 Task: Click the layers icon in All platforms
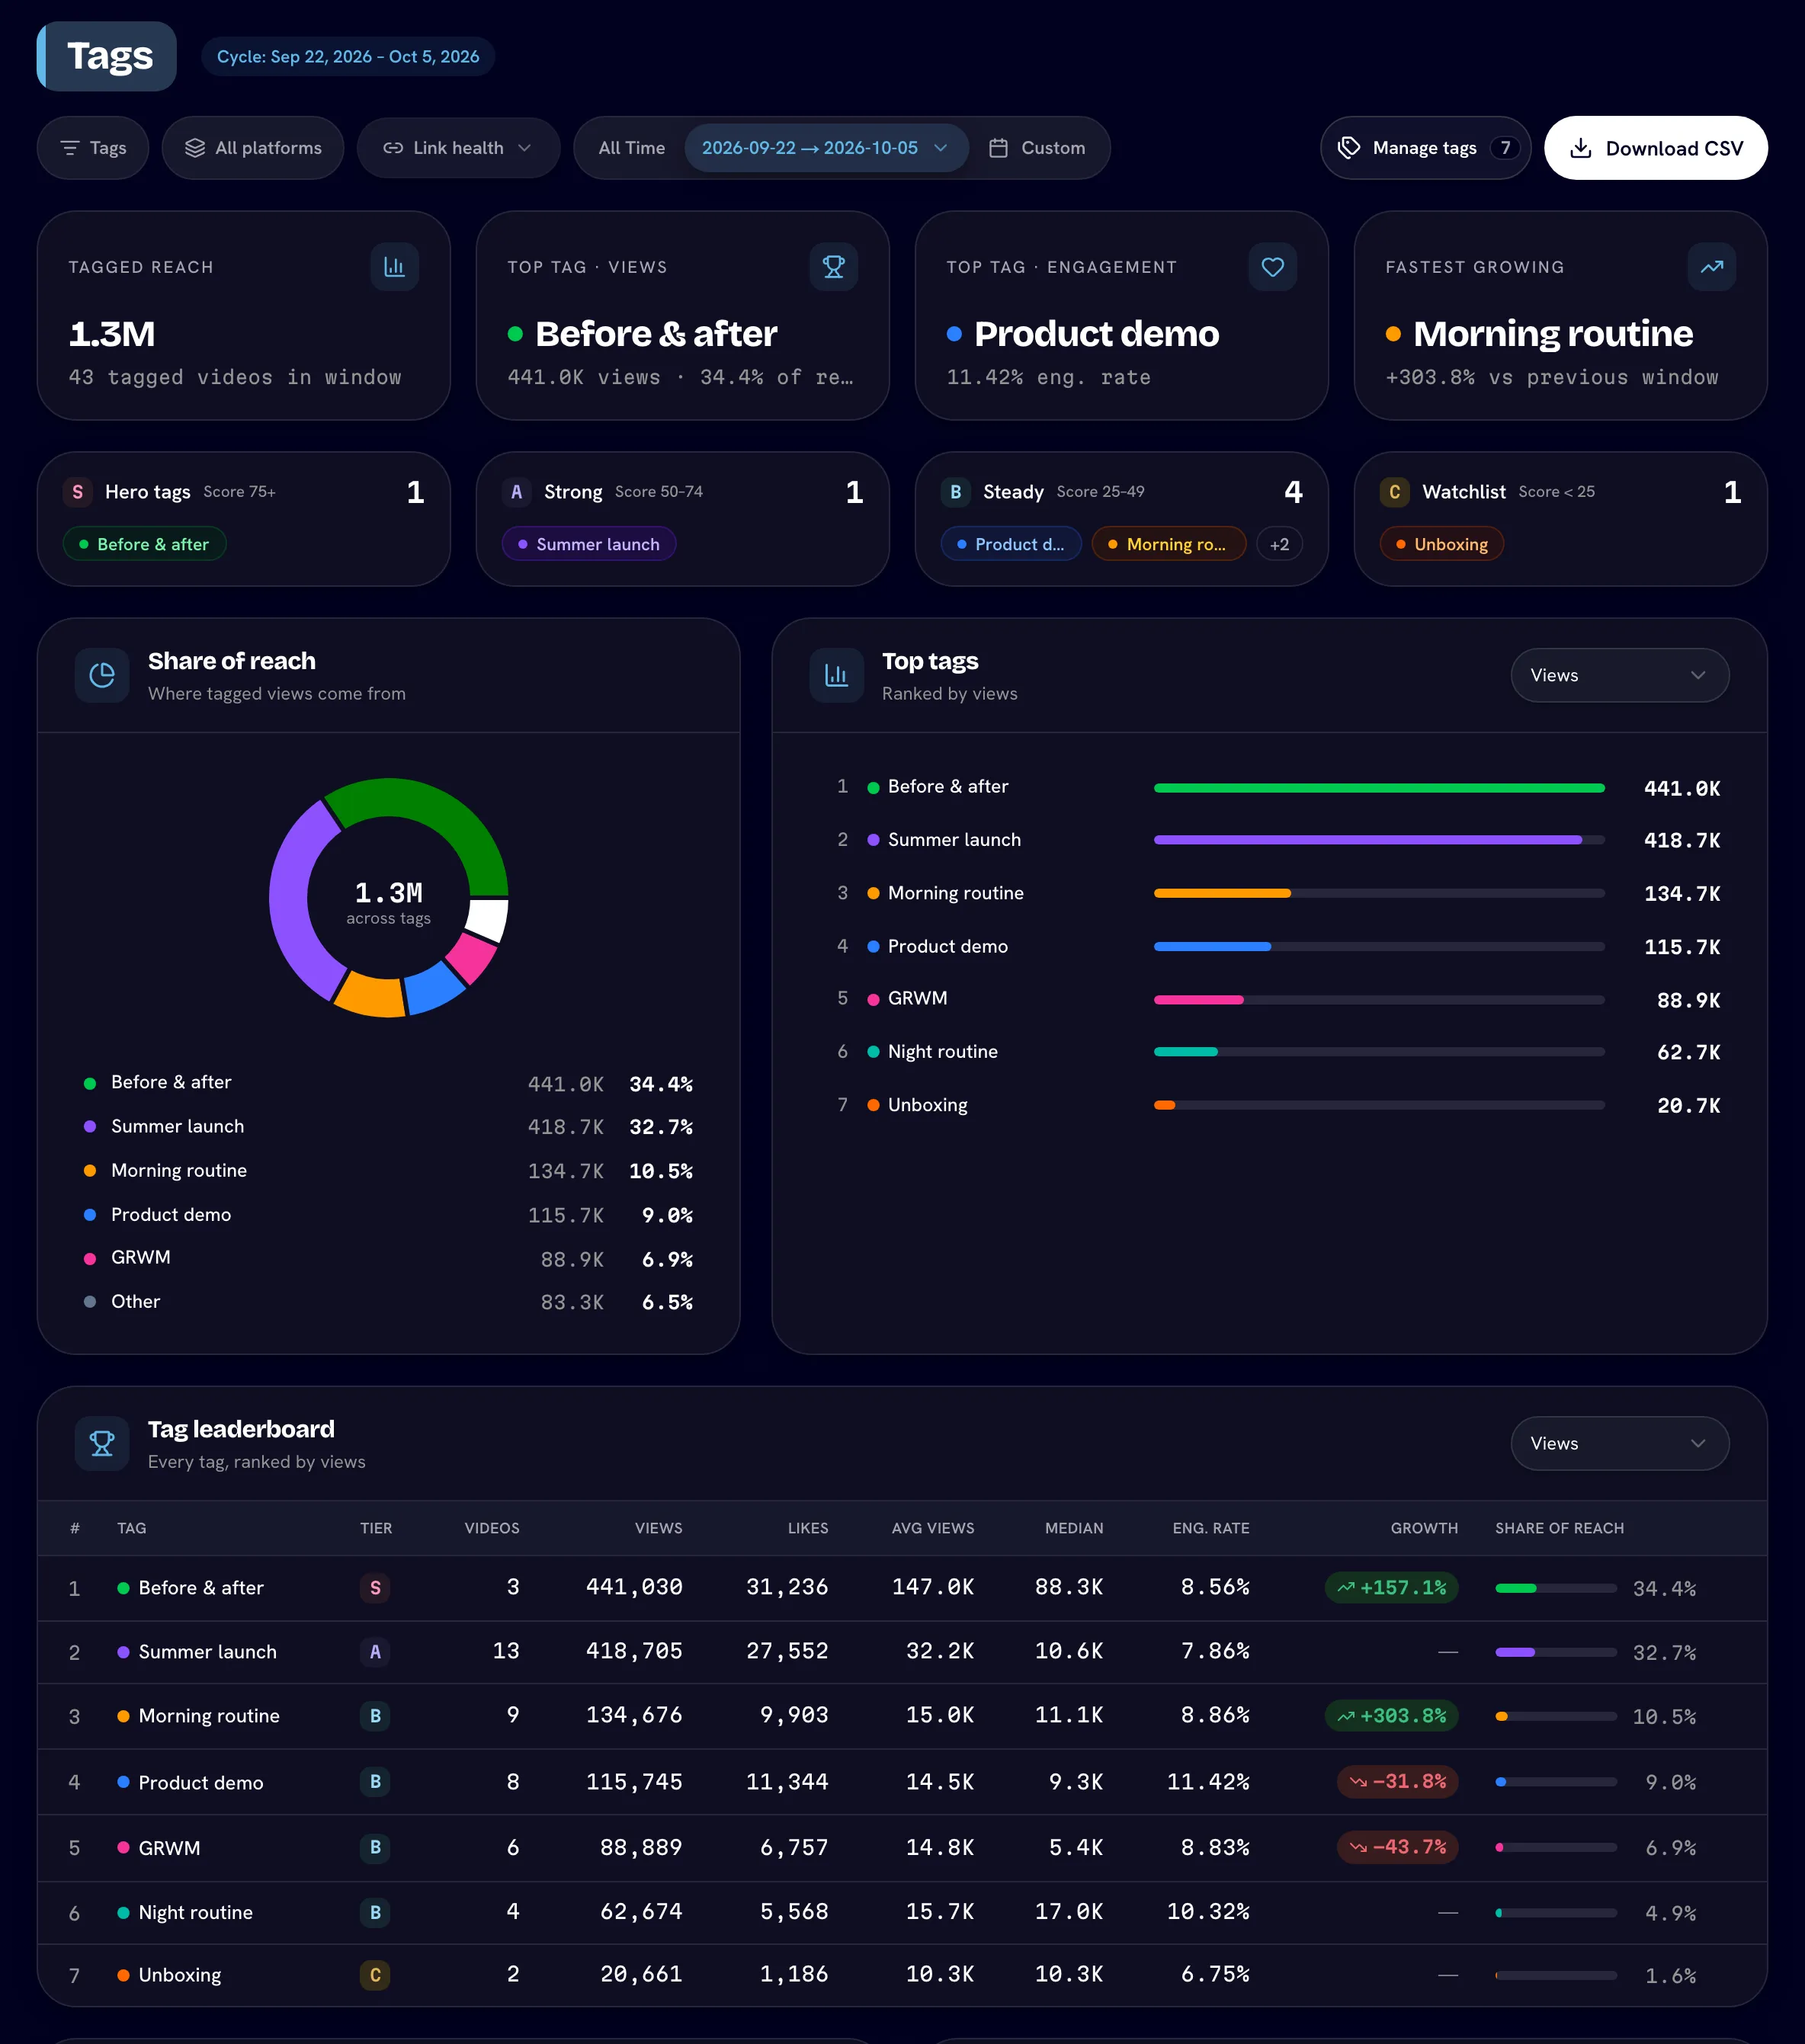point(195,148)
